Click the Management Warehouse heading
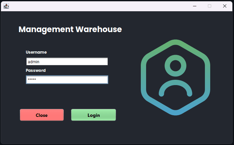The image size is (234, 145). tap(70, 29)
